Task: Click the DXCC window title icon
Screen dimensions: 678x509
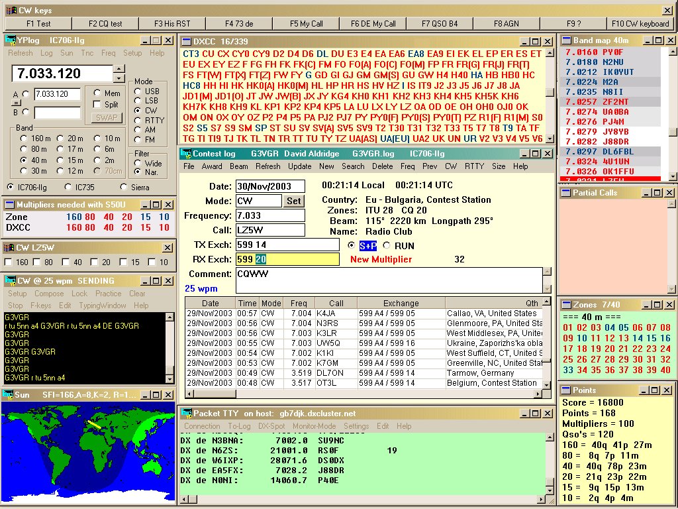Action: (x=186, y=41)
